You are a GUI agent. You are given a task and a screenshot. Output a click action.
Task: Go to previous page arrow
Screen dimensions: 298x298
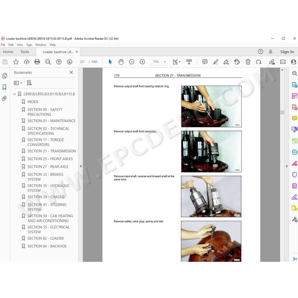[59, 62]
